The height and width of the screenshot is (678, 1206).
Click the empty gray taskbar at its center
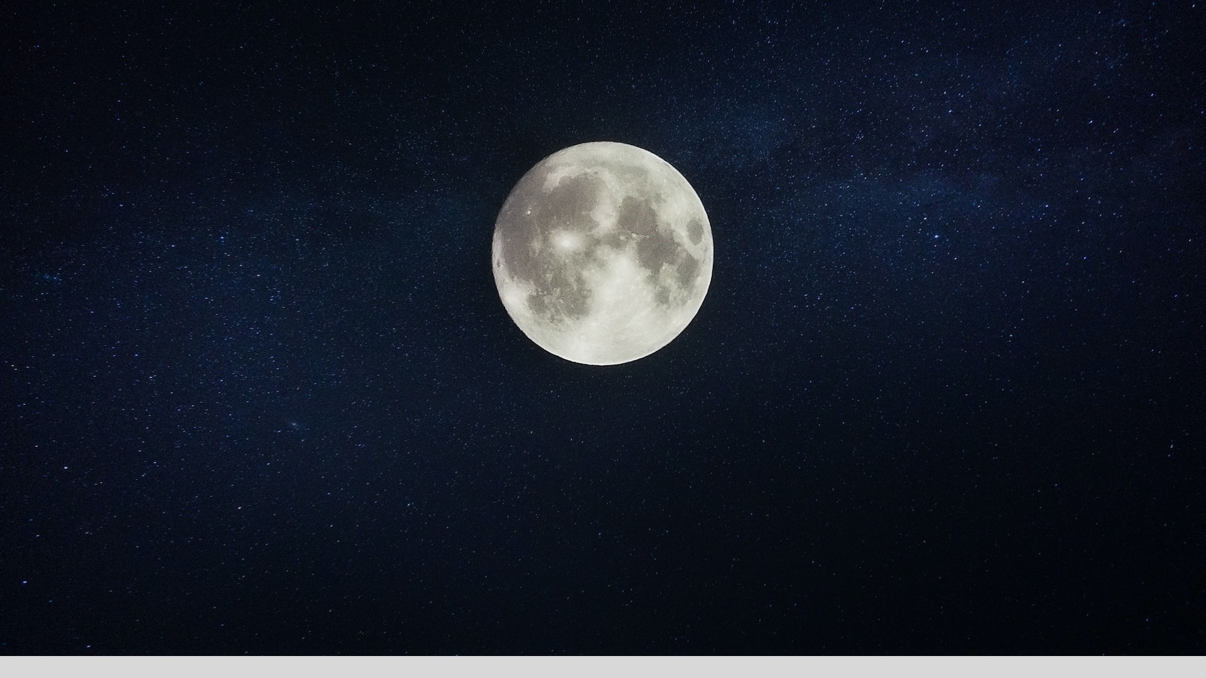(x=603, y=667)
